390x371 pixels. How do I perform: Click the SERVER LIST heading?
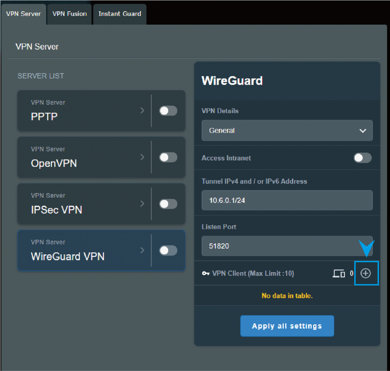tap(40, 76)
